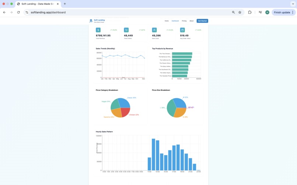Open the green W profile avatar

tap(267, 12)
